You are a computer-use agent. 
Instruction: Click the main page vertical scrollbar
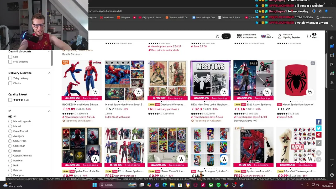326,71
